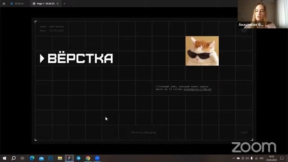This screenshot has width=288, height=162.
Task: Open Telegram from the taskbar
Action: 79,158
